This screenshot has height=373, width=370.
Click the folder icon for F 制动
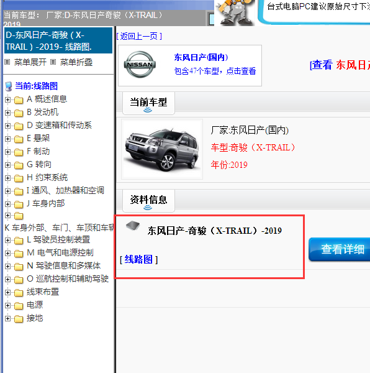coord(19,152)
